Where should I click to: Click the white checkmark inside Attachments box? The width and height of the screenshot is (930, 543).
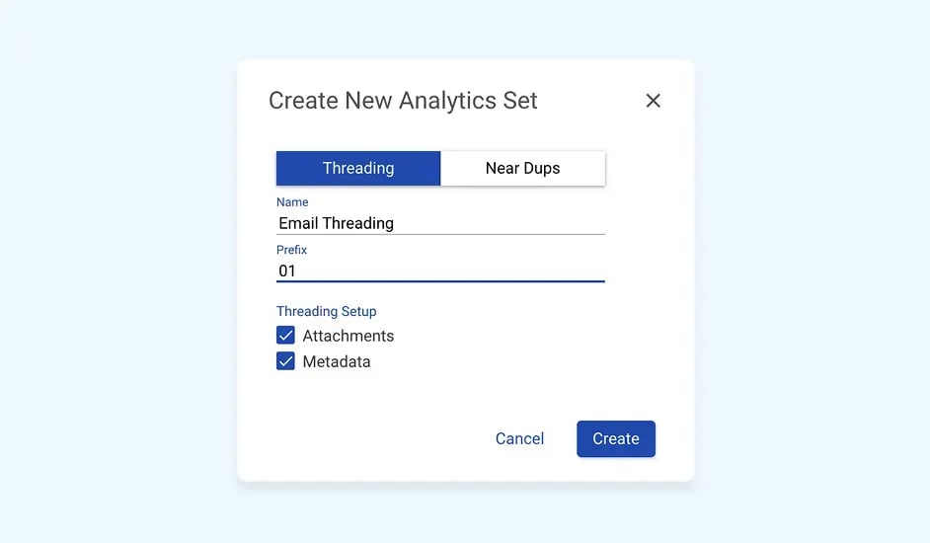pos(285,336)
